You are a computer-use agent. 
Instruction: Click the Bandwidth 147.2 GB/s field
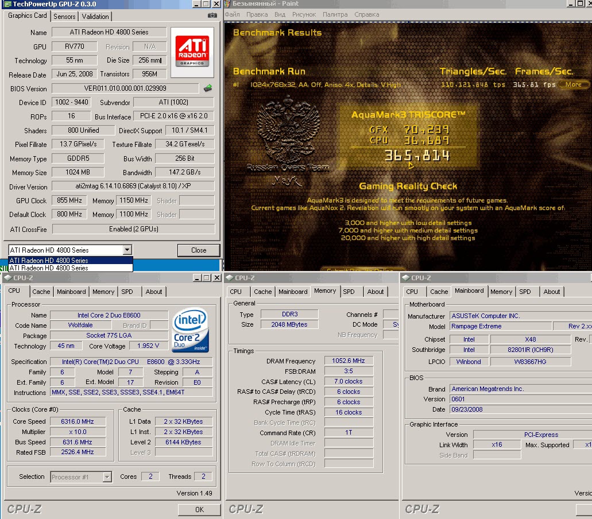click(185, 172)
